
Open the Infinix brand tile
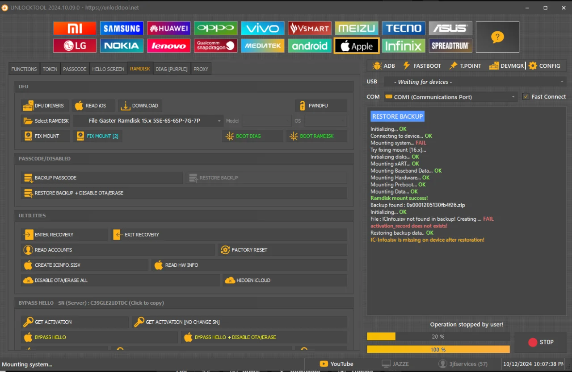pos(404,45)
